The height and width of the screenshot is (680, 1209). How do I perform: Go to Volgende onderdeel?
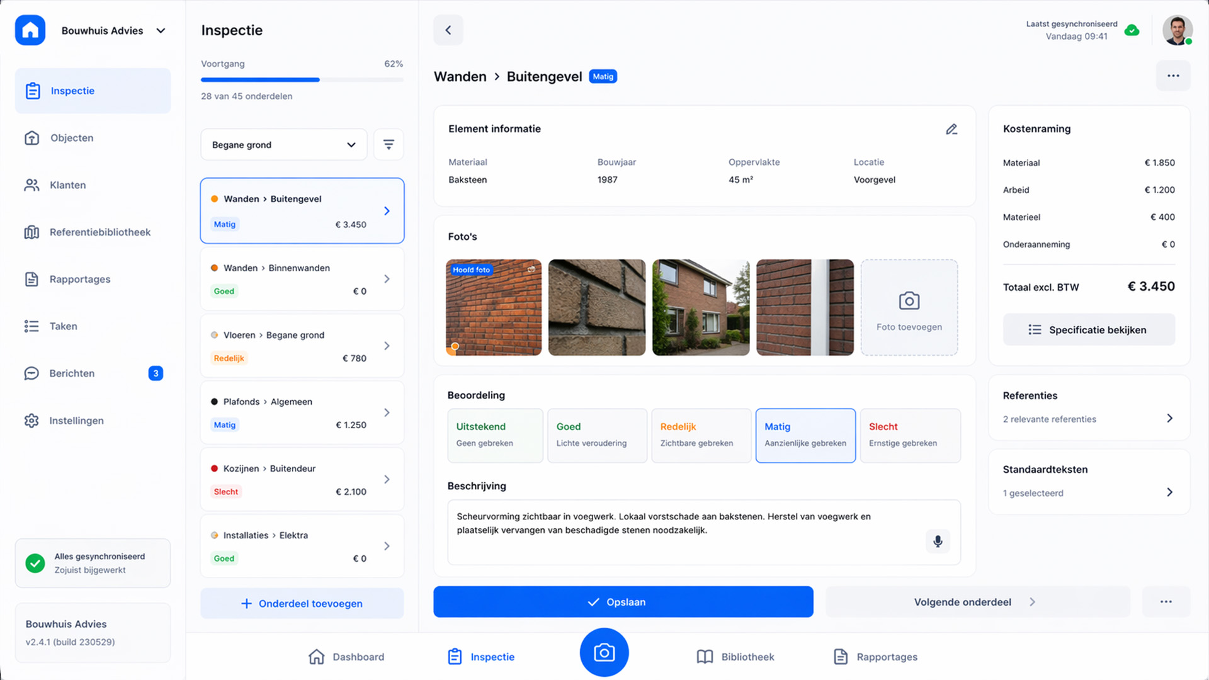pyautogui.click(x=978, y=602)
